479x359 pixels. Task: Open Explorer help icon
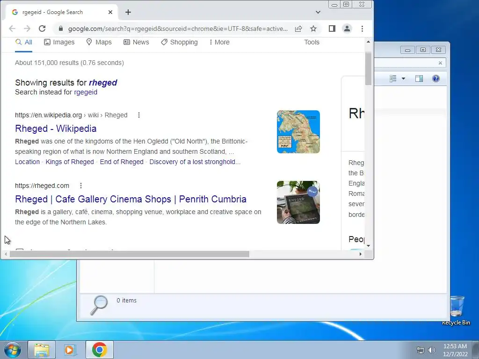coord(436,79)
